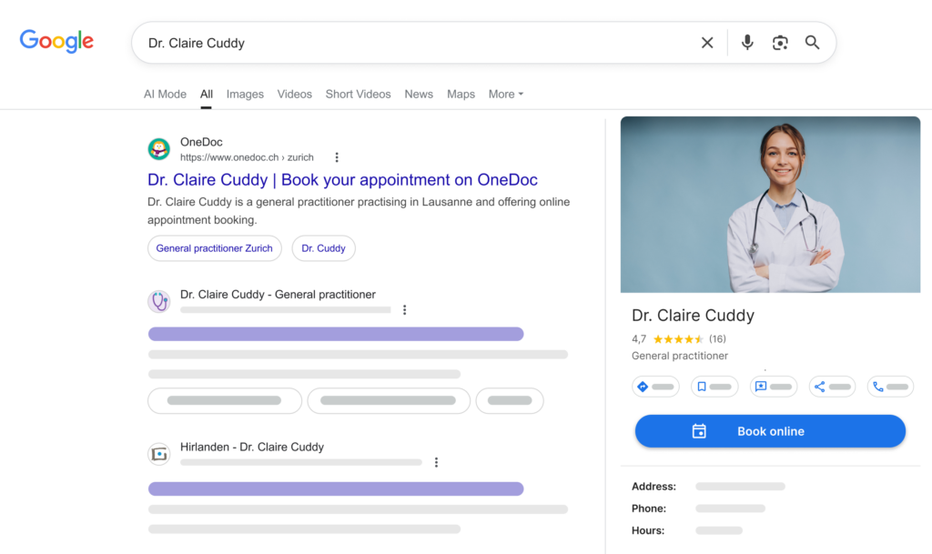
Task: Click the stethoscope favicon of second result
Action: tap(158, 302)
